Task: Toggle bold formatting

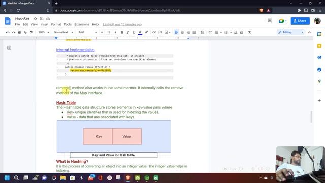Action: tap(122, 32)
